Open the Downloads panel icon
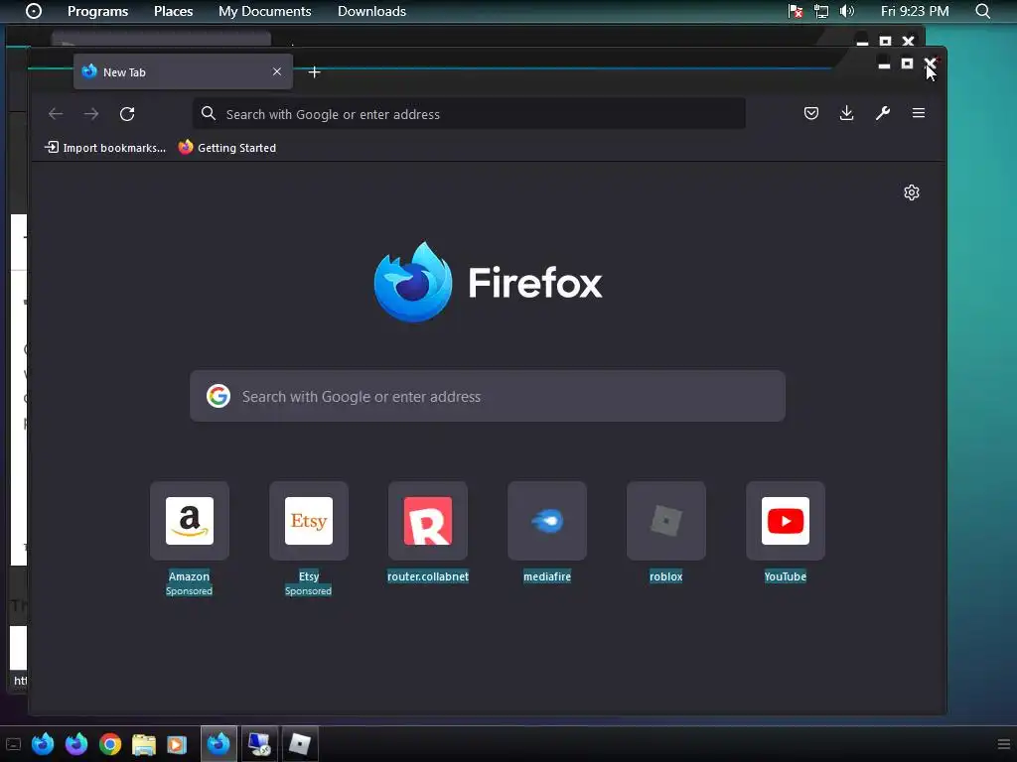The image size is (1017, 762). (846, 113)
